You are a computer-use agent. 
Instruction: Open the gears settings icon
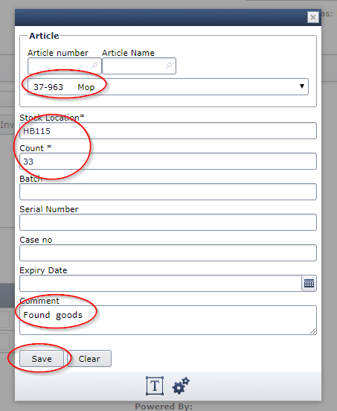(181, 386)
